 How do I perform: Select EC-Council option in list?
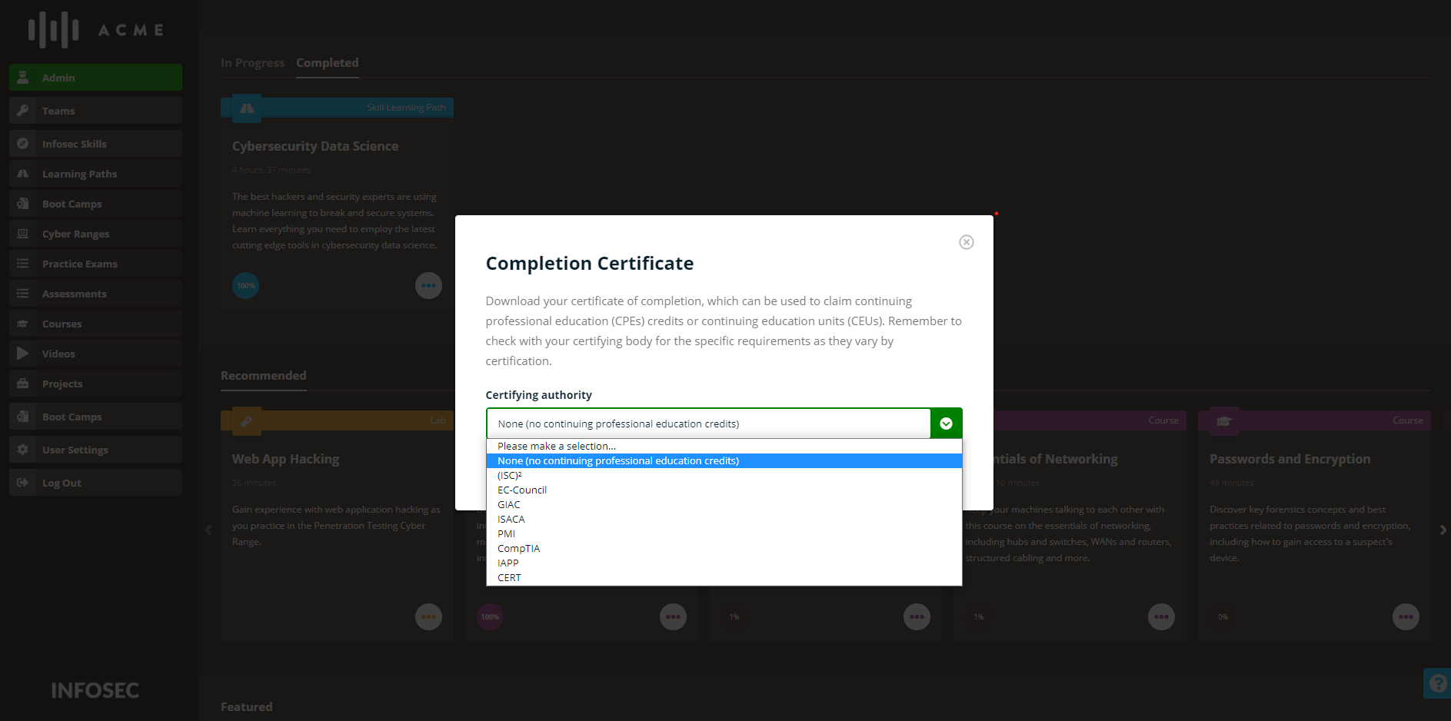coord(522,490)
